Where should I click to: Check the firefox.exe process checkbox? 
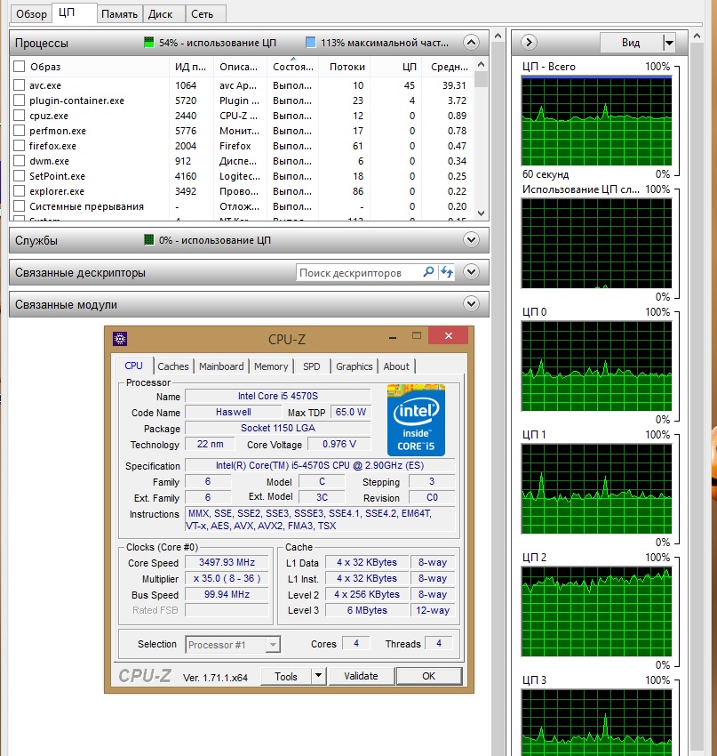click(20, 146)
